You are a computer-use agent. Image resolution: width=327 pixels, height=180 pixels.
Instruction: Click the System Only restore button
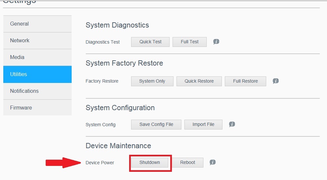pos(152,81)
